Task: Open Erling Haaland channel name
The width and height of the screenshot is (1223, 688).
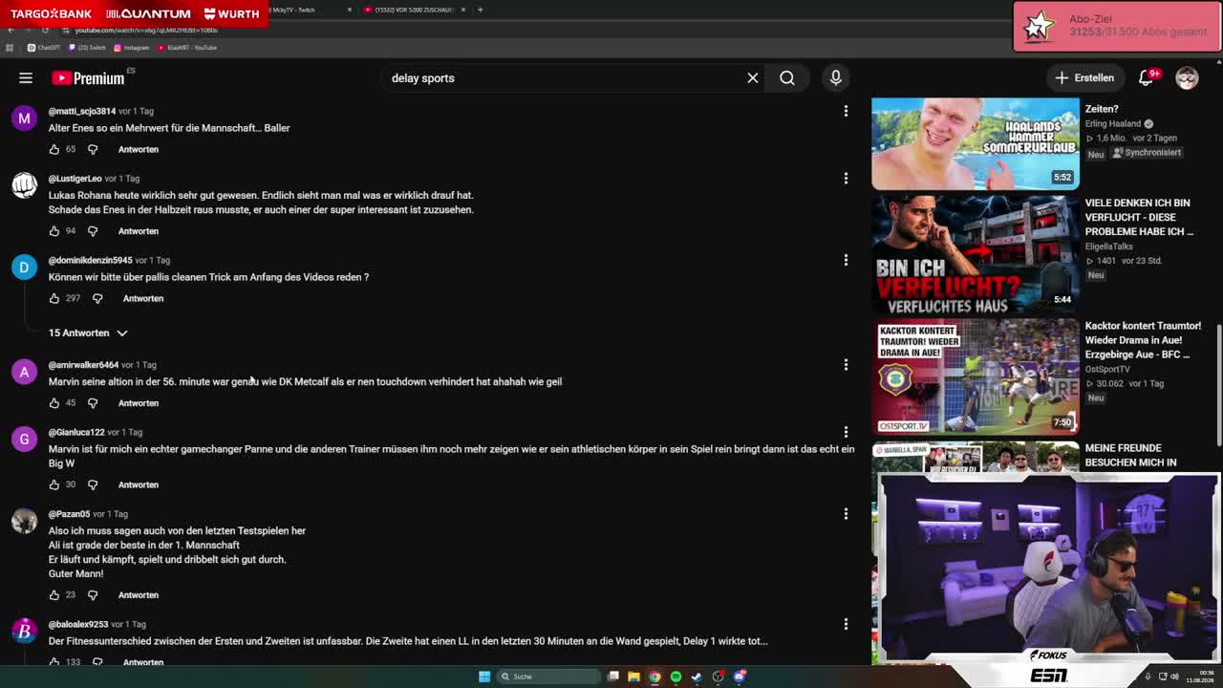Action: click(1113, 123)
